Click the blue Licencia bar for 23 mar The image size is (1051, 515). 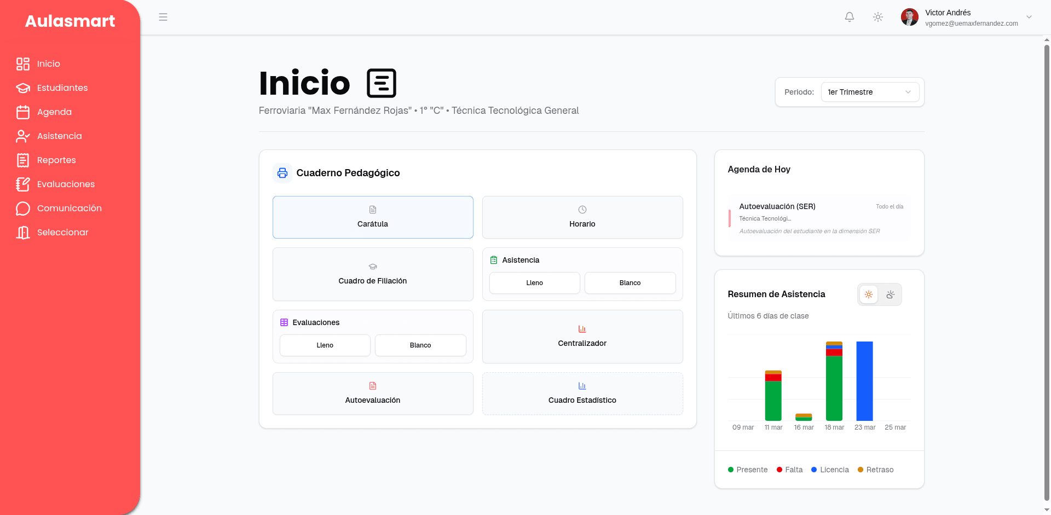pos(865,381)
